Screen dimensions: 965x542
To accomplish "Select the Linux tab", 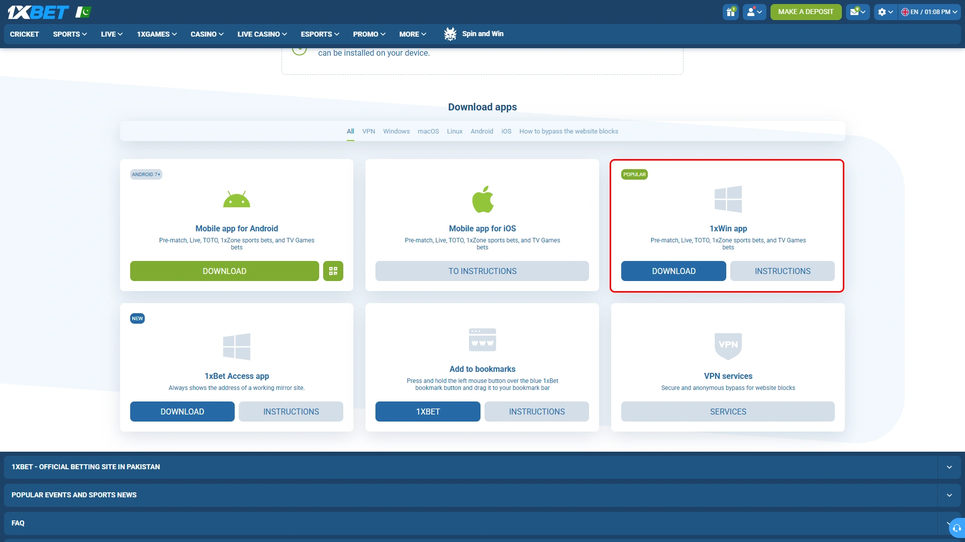I will coord(454,131).
